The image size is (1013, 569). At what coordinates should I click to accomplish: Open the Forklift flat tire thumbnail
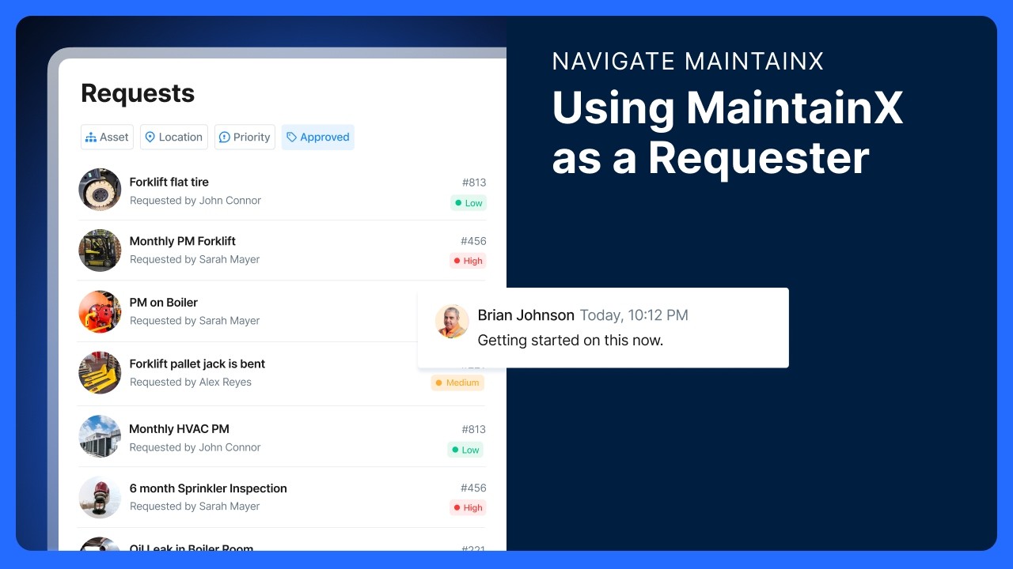click(100, 190)
